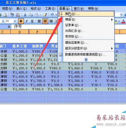Image resolution: width=126 pixels, height=128 pixels.
Task: Open the 工具(T) menu
Action: [x=50, y=9]
